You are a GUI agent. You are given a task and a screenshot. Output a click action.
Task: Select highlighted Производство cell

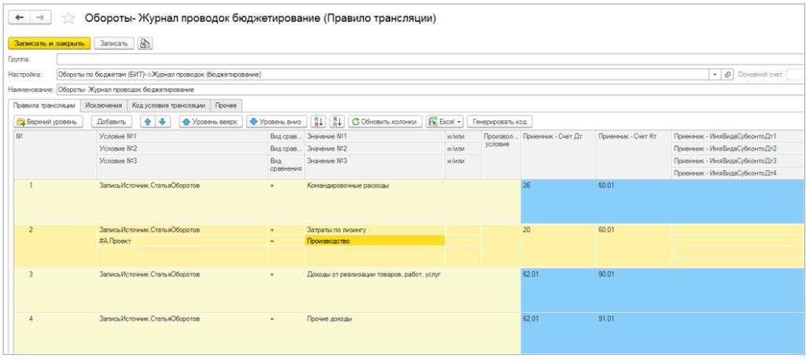pos(375,241)
